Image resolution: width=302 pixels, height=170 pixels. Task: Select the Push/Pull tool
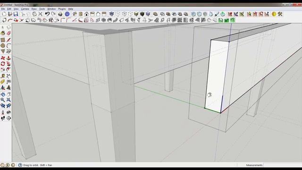8,58
